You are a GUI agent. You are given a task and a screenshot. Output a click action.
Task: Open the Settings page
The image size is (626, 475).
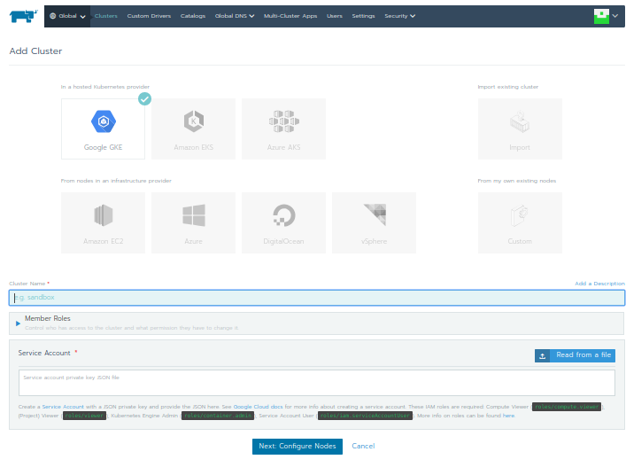363,16
